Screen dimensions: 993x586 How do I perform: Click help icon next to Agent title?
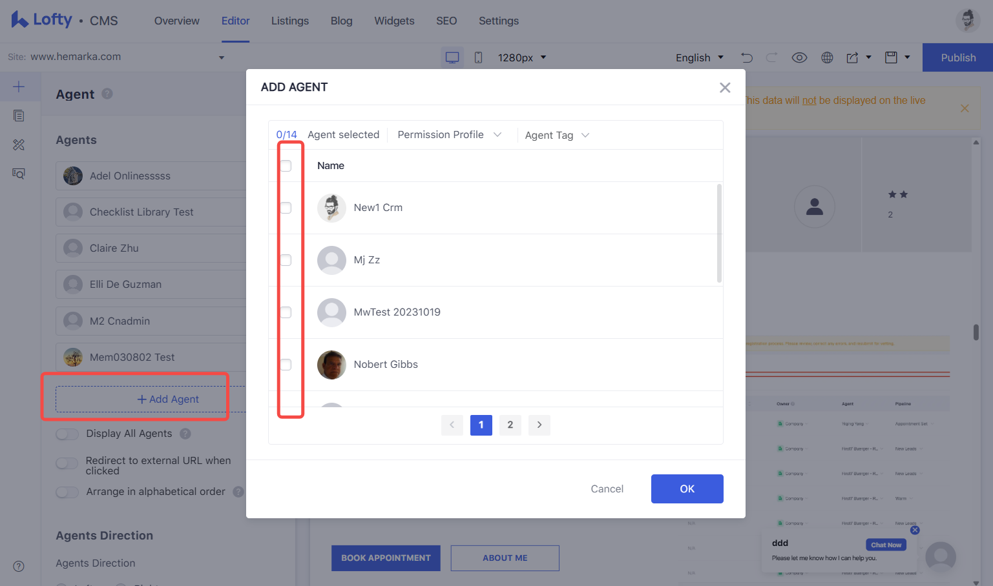(107, 94)
